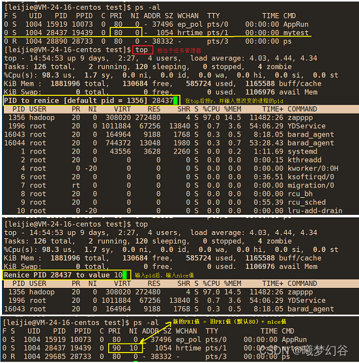Click the 'rt' priority value
This screenshot has width=359, height=363.
coord(76,185)
